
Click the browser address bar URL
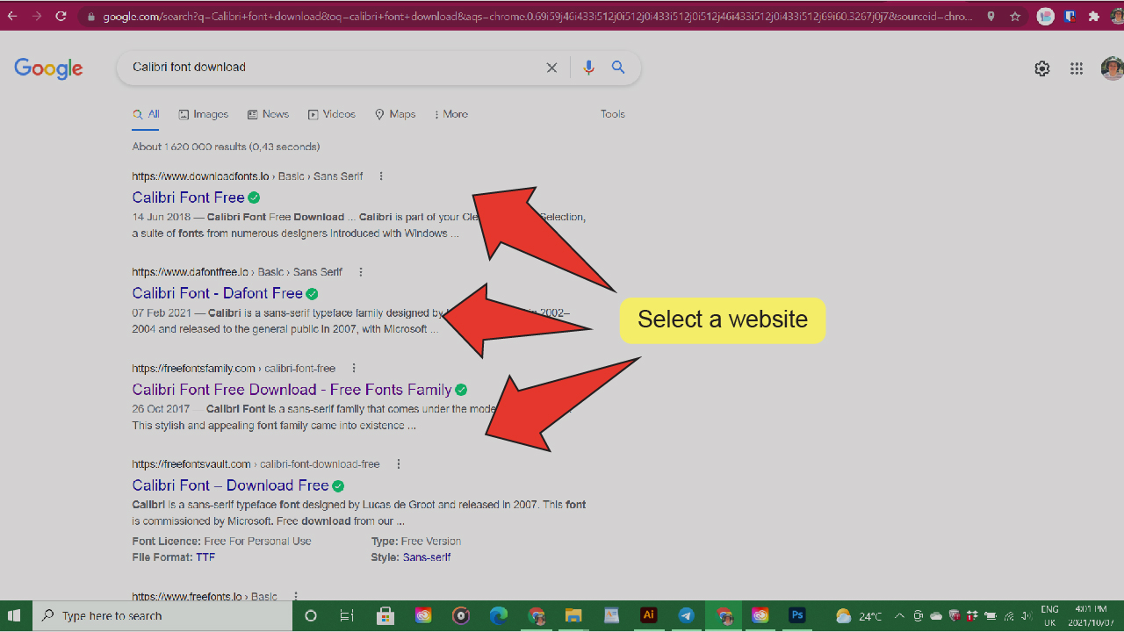[x=537, y=17]
